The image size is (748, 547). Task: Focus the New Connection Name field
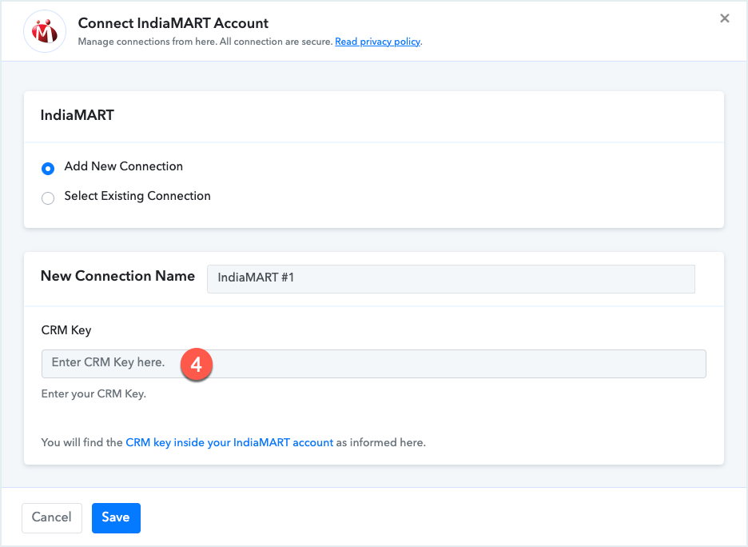tap(451, 279)
